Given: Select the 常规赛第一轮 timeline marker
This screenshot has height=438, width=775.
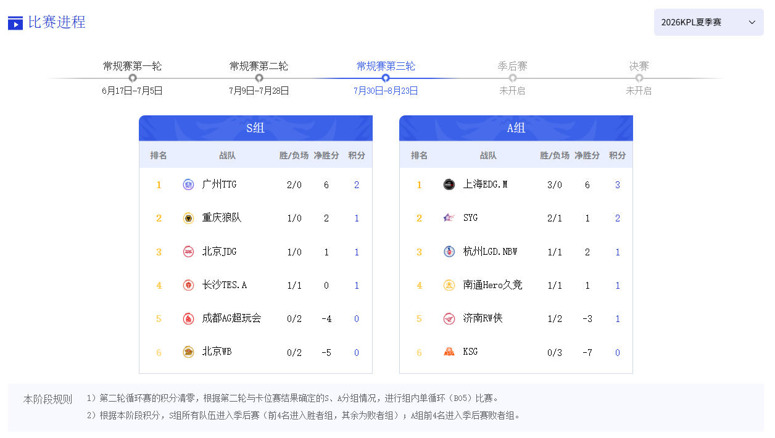Looking at the screenshot, I should tap(133, 78).
